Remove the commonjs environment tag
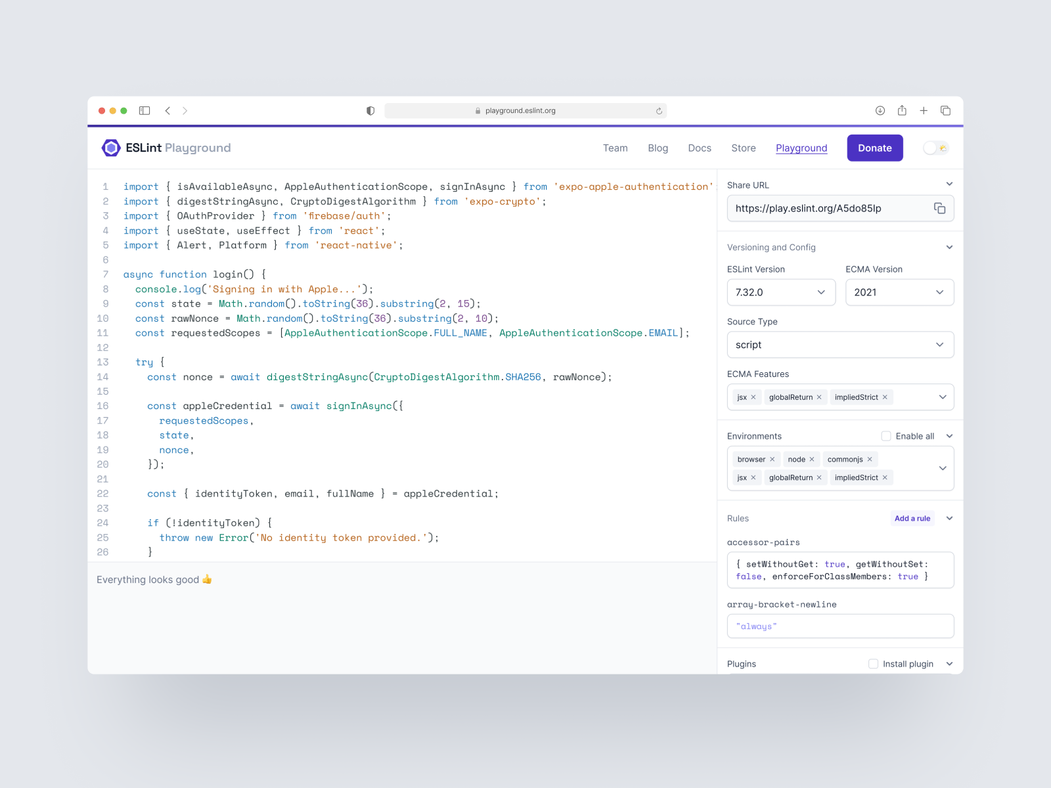Screen dimensions: 1051x788 (x=868, y=459)
